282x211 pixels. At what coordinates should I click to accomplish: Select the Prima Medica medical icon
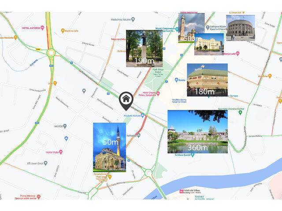(x=39, y=196)
